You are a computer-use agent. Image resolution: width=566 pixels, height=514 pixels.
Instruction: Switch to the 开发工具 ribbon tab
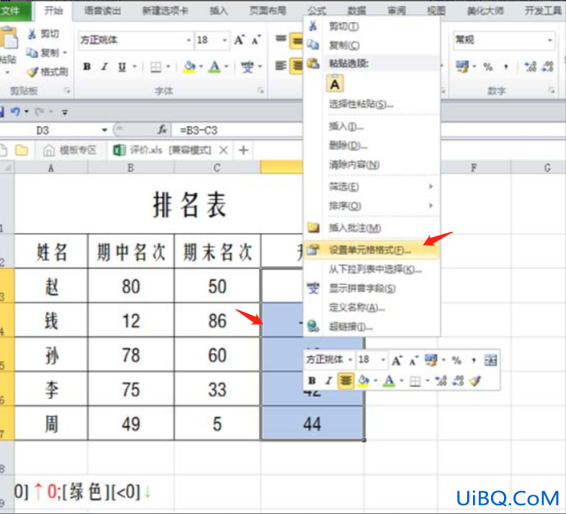(543, 11)
